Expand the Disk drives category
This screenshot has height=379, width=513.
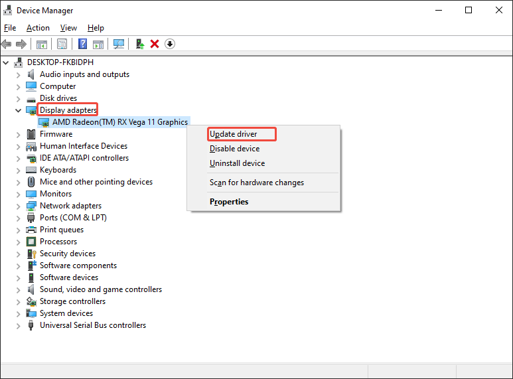click(x=19, y=99)
